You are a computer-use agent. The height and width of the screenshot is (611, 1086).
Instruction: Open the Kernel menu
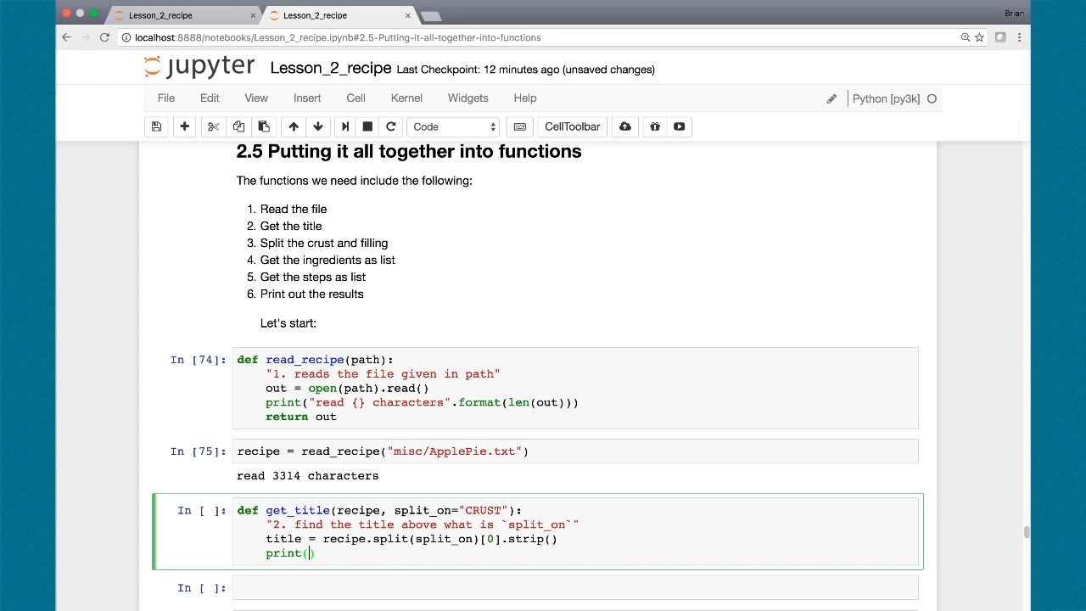tap(406, 98)
